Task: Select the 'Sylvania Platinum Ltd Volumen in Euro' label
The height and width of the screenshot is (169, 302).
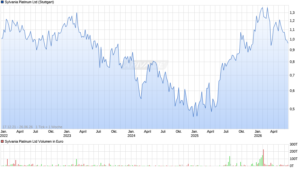Action: tap(34, 141)
